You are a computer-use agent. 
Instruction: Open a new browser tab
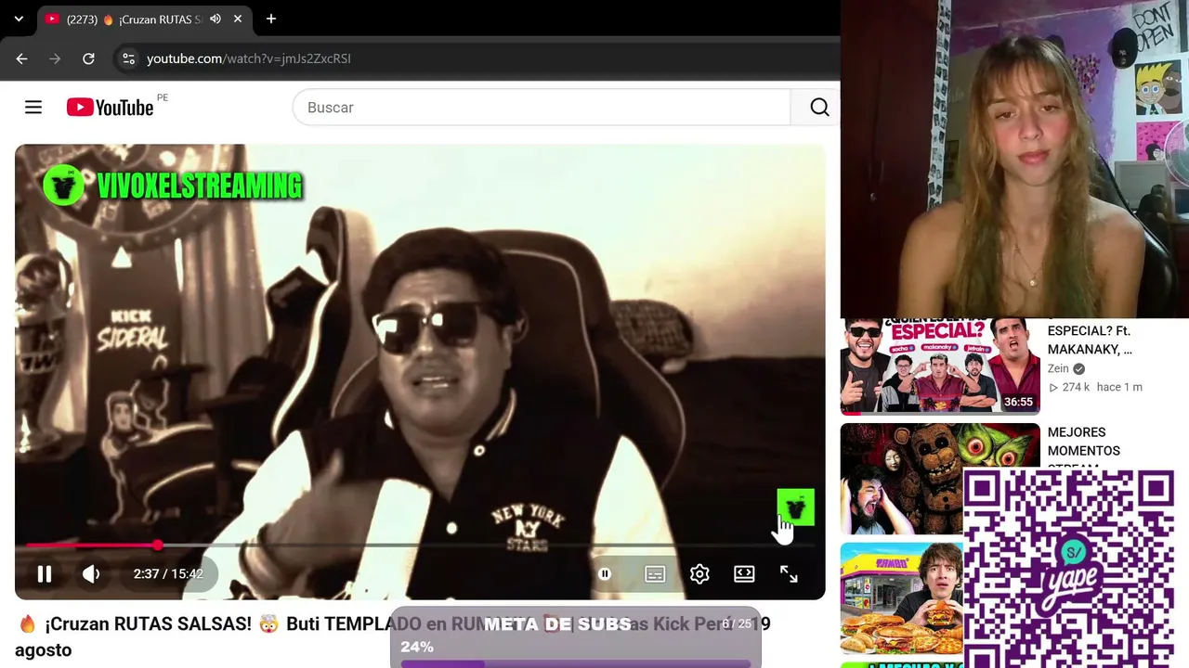pos(271,19)
